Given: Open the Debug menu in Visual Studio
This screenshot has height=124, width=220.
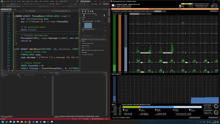Looking at the screenshot, I should pyautogui.click(x=28, y=1).
